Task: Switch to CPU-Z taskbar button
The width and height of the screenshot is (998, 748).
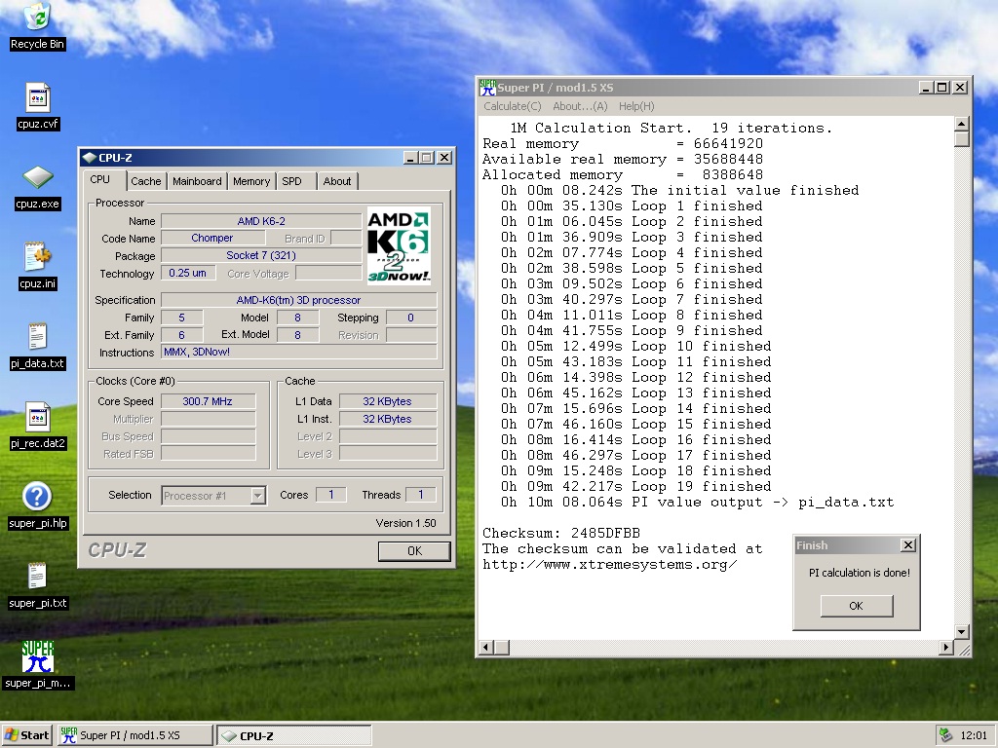Action: pos(294,735)
